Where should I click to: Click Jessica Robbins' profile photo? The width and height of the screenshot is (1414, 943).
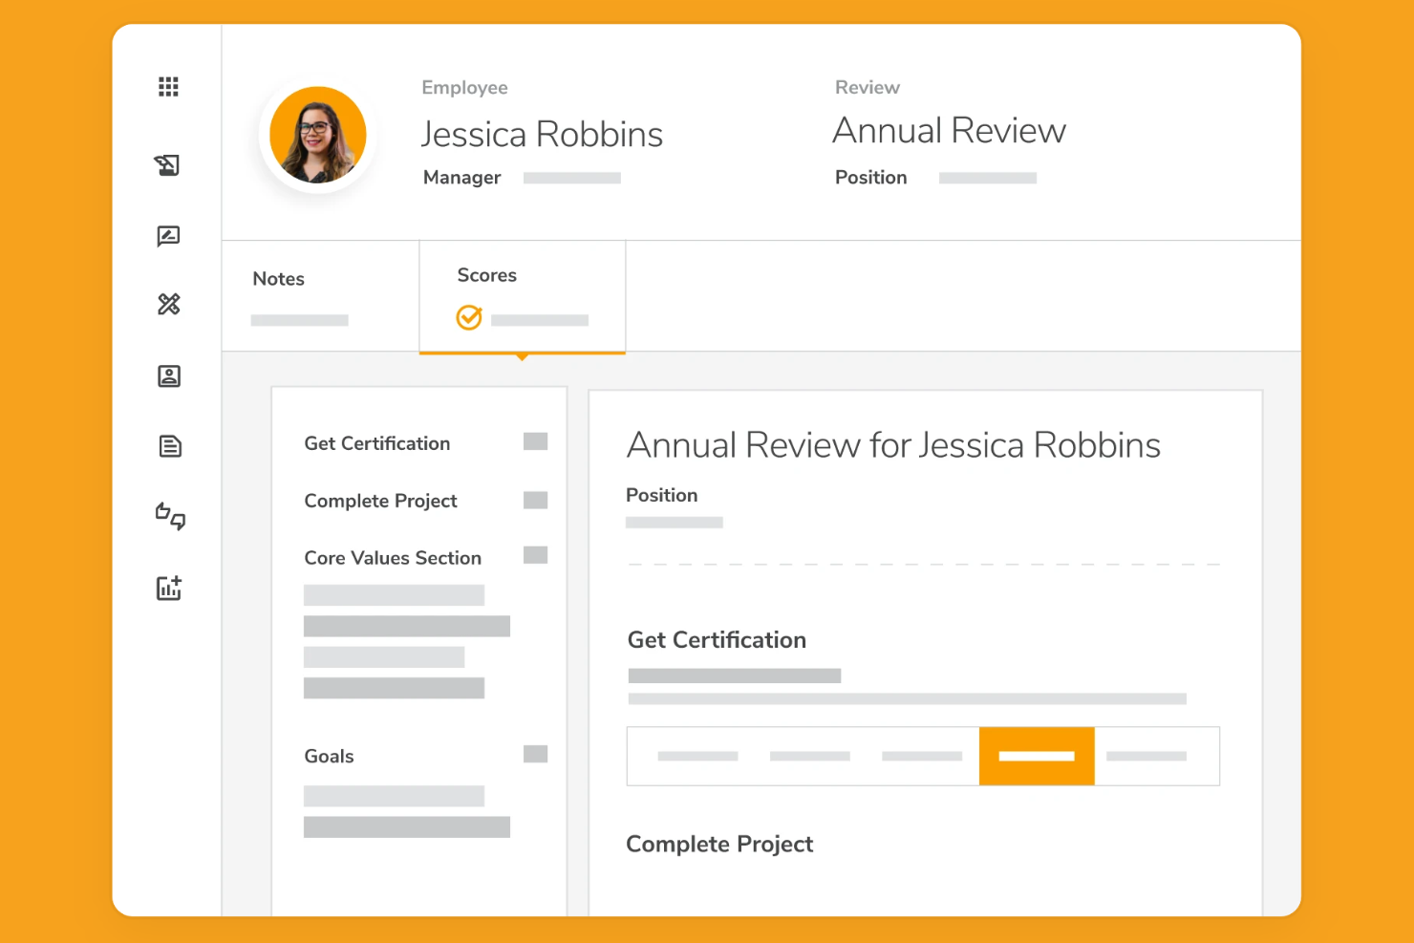(x=318, y=135)
